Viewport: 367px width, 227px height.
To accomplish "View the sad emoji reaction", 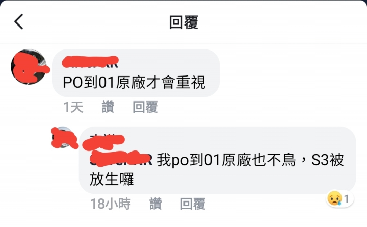I will pos(335,199).
